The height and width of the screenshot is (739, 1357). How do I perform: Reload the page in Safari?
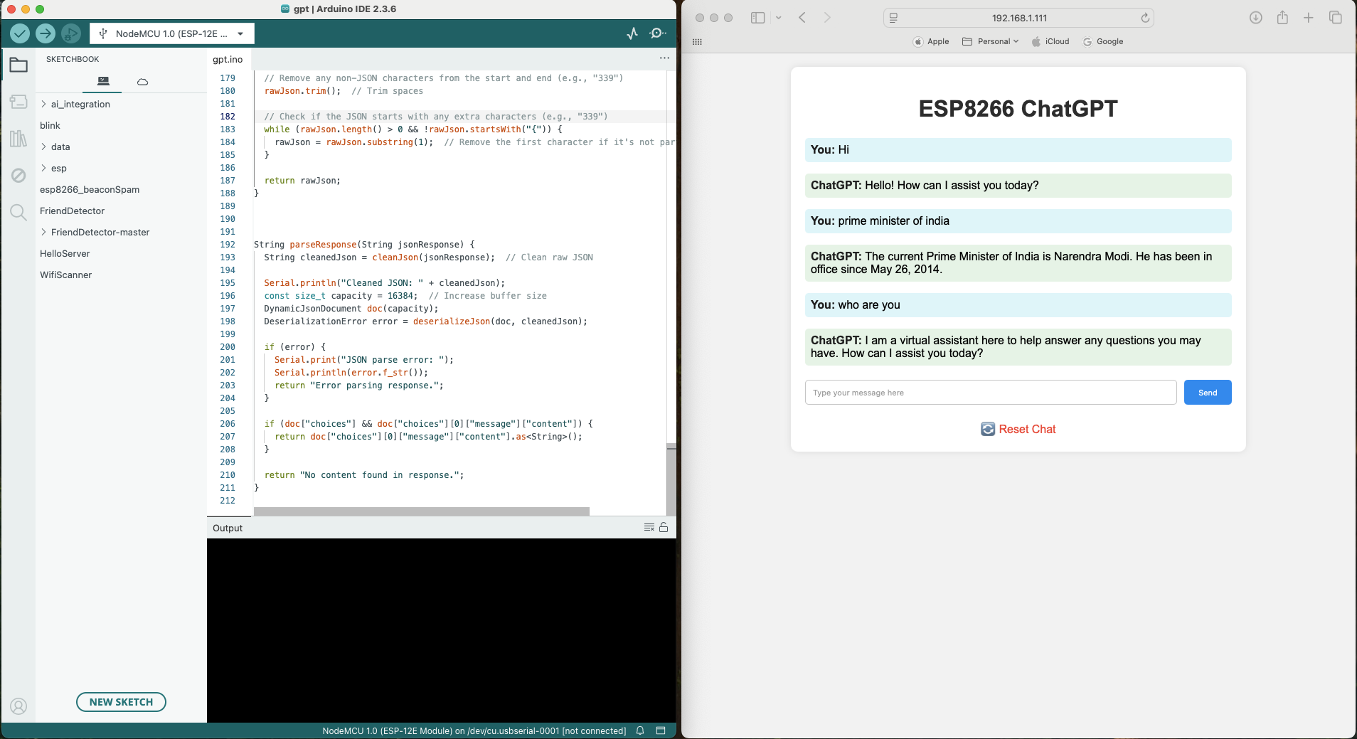coord(1145,18)
